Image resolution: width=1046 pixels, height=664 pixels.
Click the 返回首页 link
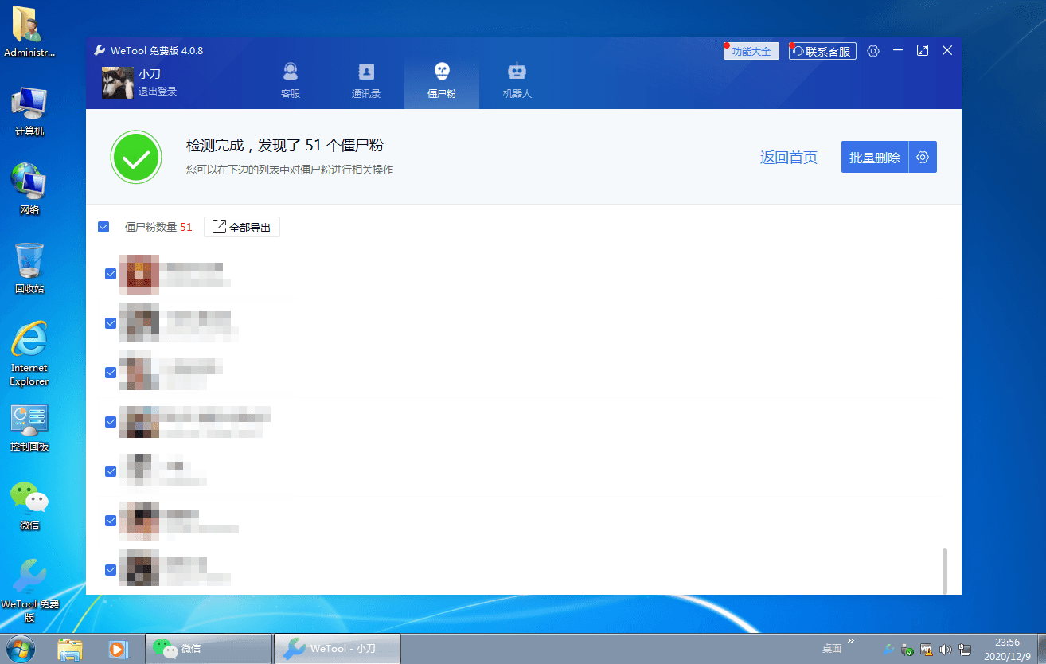[x=788, y=157]
